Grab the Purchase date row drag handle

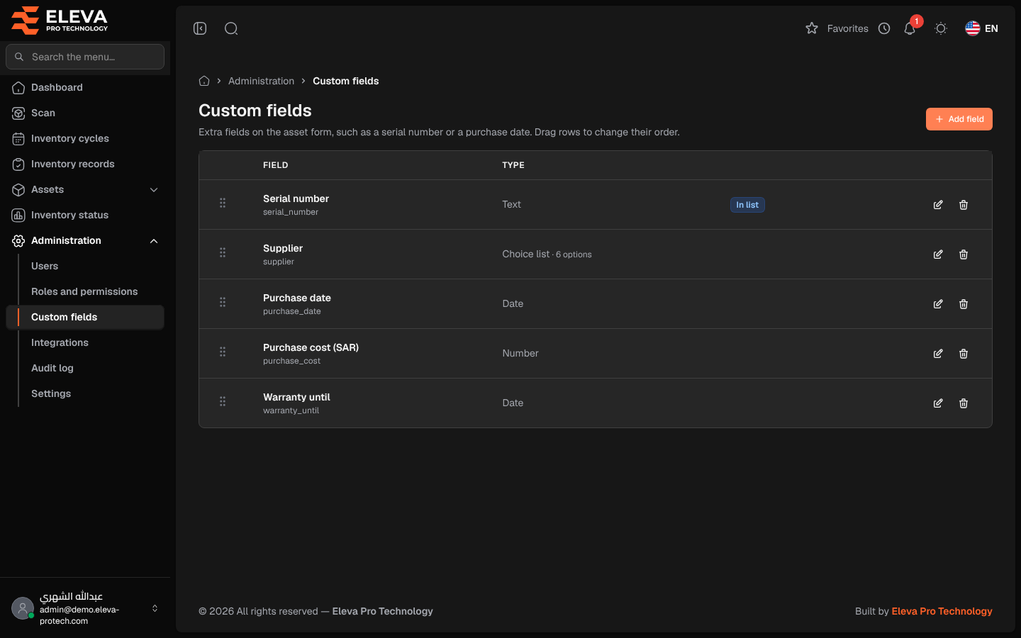pos(223,302)
